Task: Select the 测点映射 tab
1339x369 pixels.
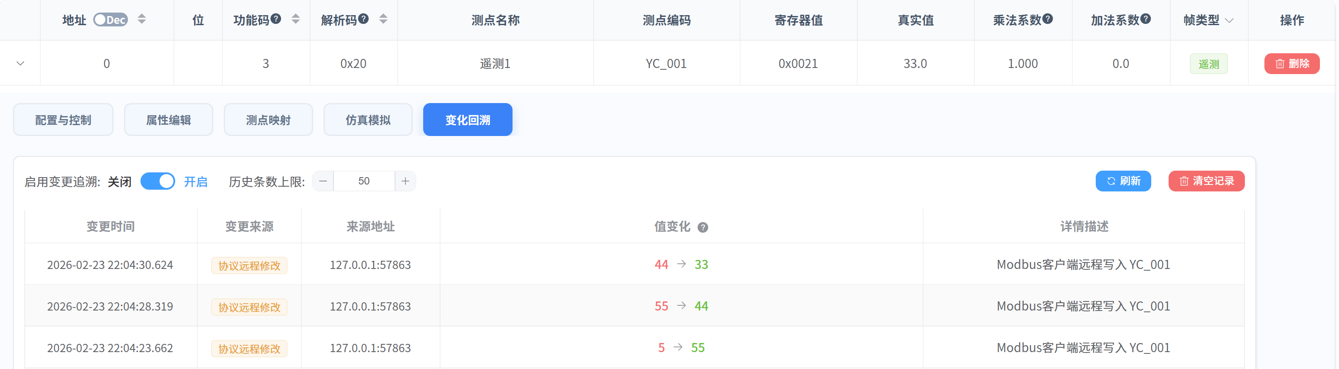Action: 268,120
